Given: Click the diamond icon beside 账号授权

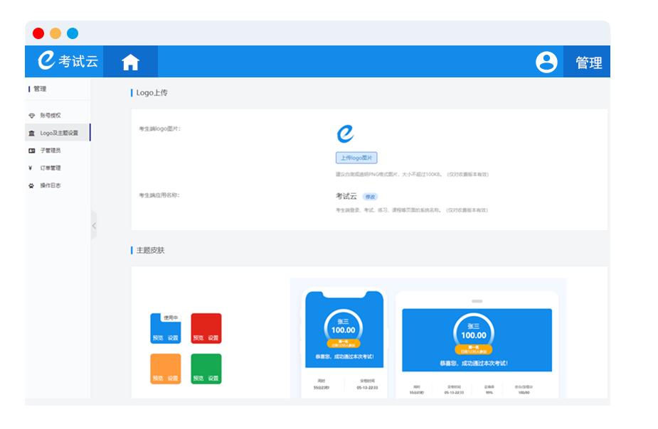Looking at the screenshot, I should (x=31, y=116).
